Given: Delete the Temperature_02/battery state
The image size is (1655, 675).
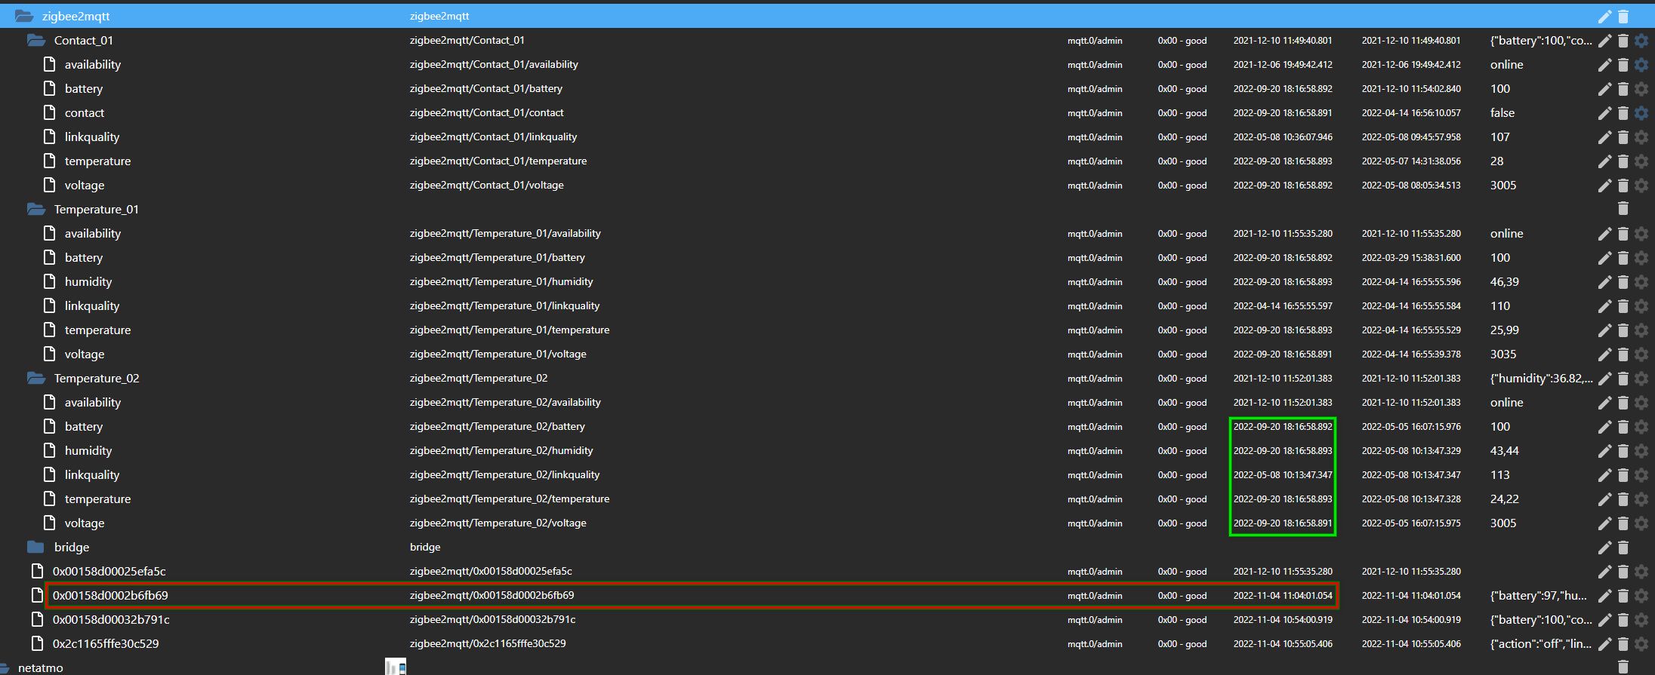Looking at the screenshot, I should click(x=1623, y=427).
